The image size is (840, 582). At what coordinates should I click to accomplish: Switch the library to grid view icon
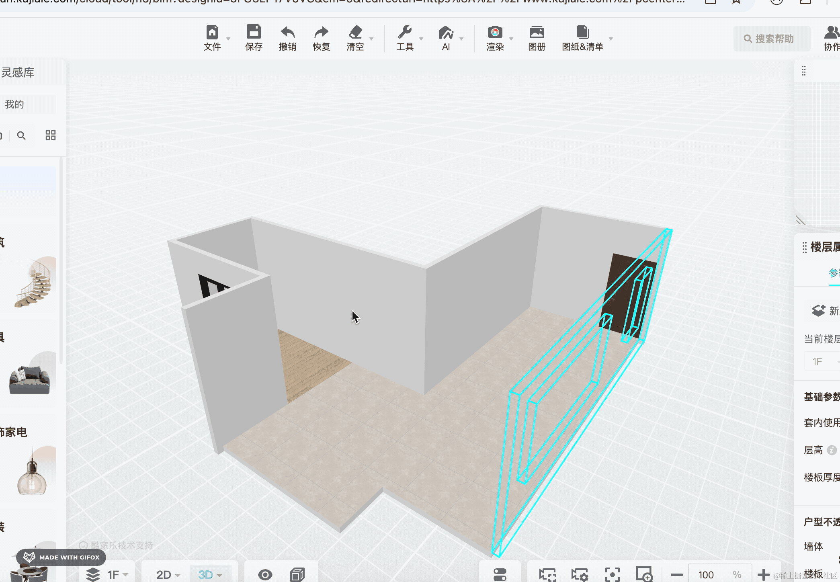point(51,135)
